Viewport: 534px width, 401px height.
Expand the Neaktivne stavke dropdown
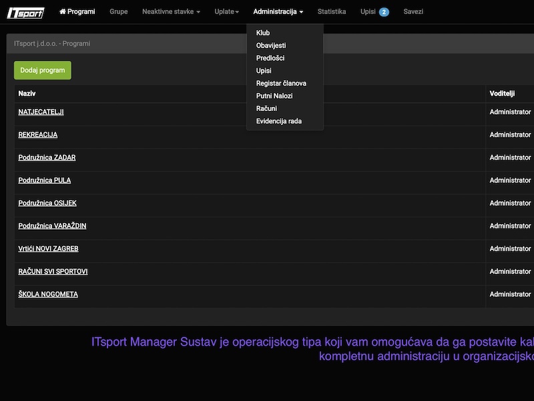pyautogui.click(x=171, y=11)
